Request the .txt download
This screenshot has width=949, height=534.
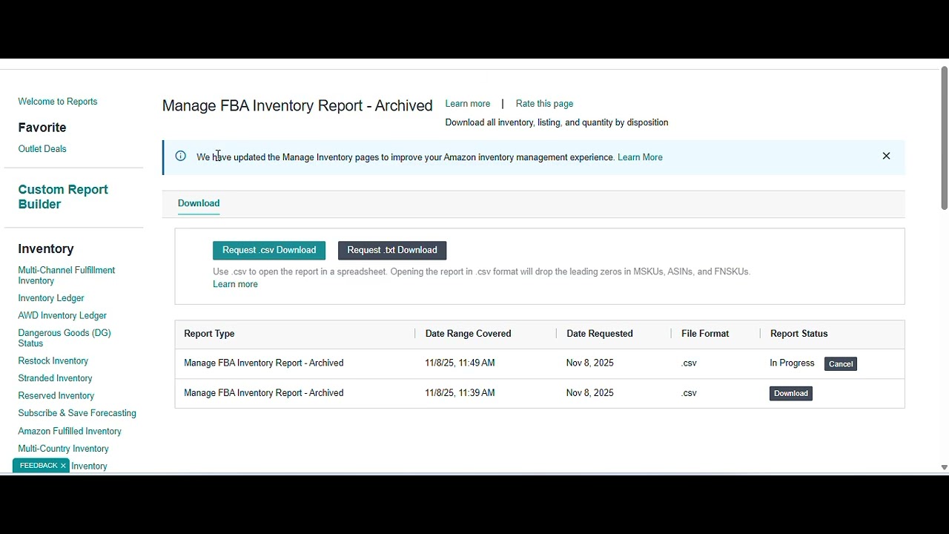click(x=392, y=251)
